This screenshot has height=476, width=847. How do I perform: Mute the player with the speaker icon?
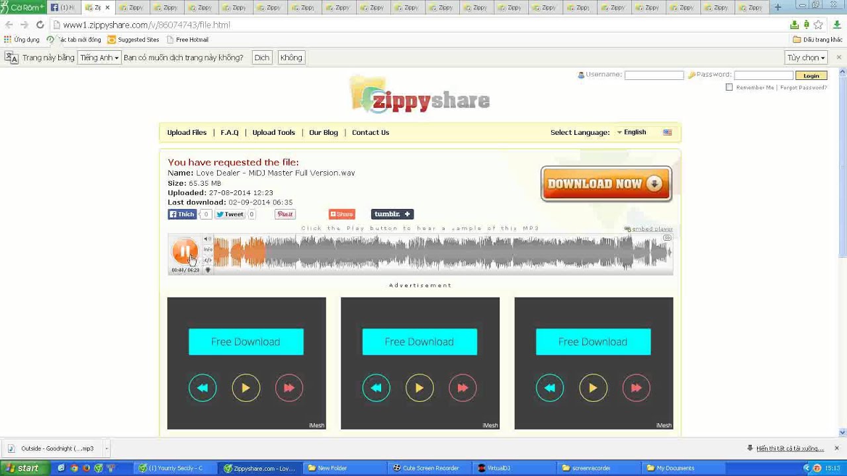coord(207,239)
